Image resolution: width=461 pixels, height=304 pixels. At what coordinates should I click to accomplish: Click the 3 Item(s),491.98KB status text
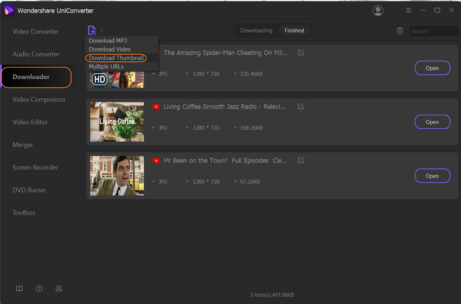coord(272,295)
